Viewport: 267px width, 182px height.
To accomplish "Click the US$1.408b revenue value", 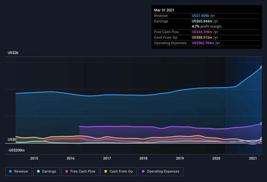I will 200,16.
